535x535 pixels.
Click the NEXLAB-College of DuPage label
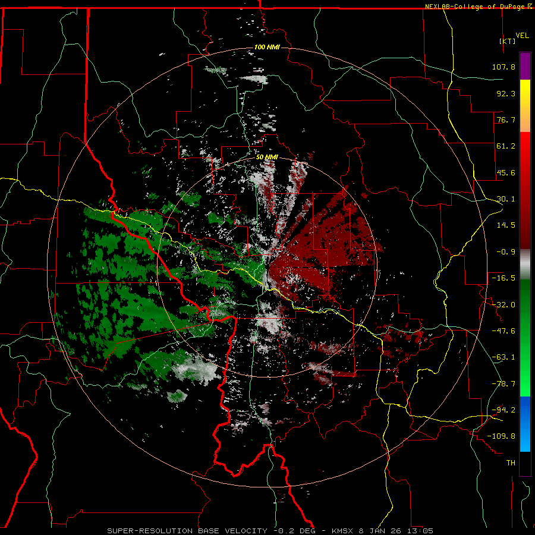pyautogui.click(x=476, y=7)
